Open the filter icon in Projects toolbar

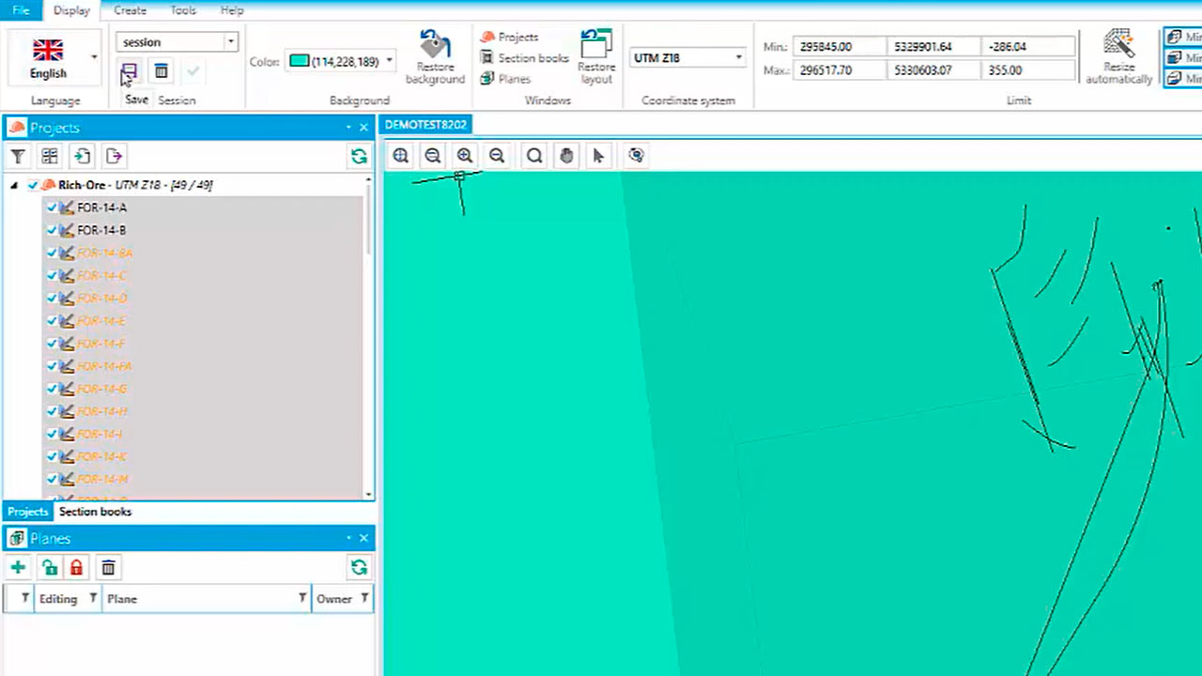click(x=18, y=157)
